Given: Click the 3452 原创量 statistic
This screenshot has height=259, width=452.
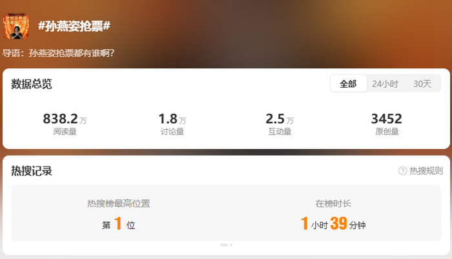Looking at the screenshot, I should pos(387,124).
